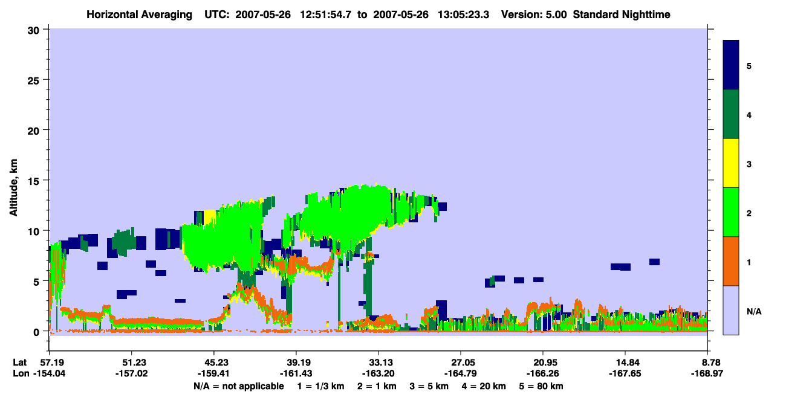Viewport: 786px width, 403px height.
Task: Click the latitude value '51.23'
Action: 132,363
